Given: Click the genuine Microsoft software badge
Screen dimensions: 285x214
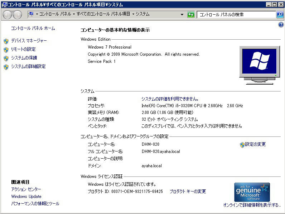Looking at the screenshot, I should 252,192.
